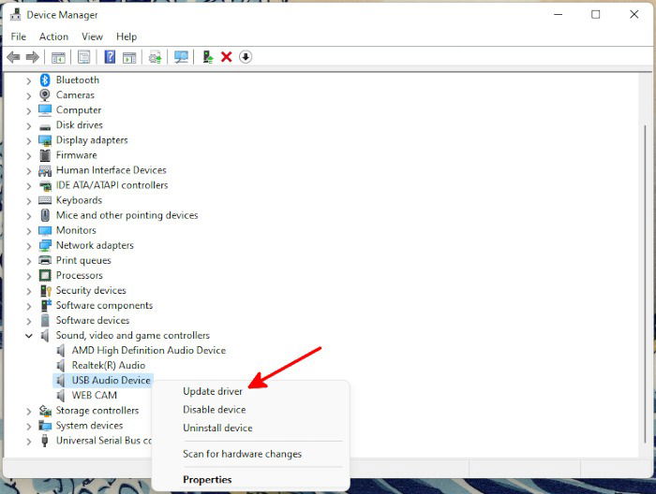Viewport: 656px width, 494px height.
Task: Click the Mice and other pointing devices icon
Action: pos(45,215)
